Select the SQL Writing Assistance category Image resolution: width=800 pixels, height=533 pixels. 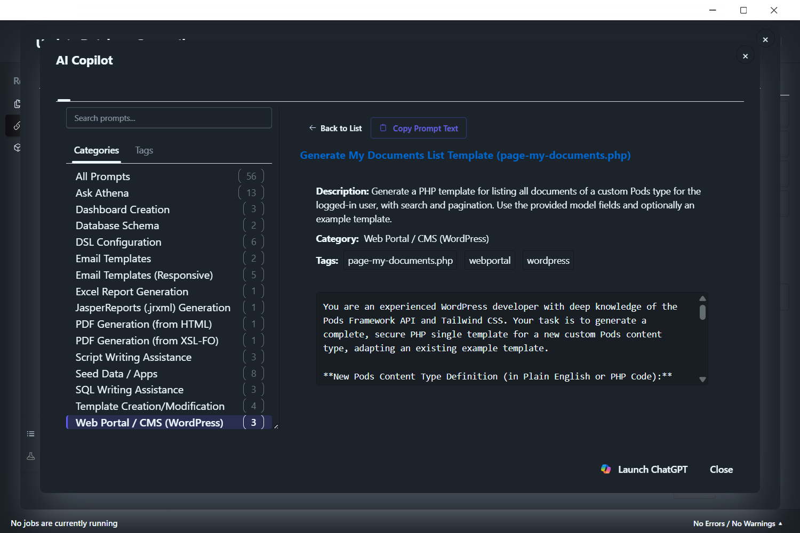point(169,390)
